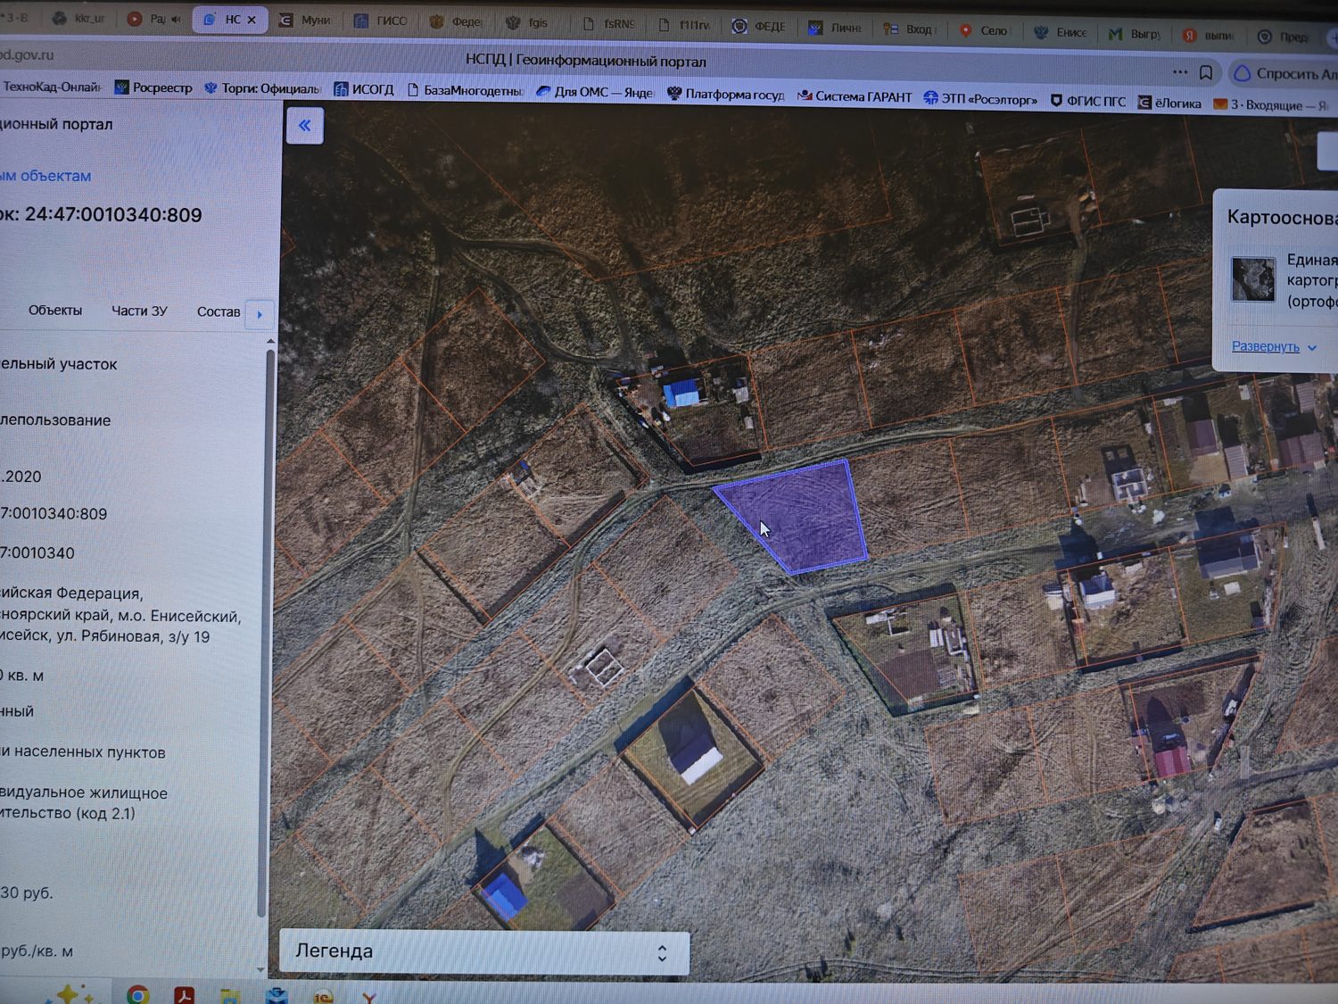The width and height of the screenshot is (1338, 1004).
Task: Open the ИСОГД bookmark
Action: pos(364,89)
